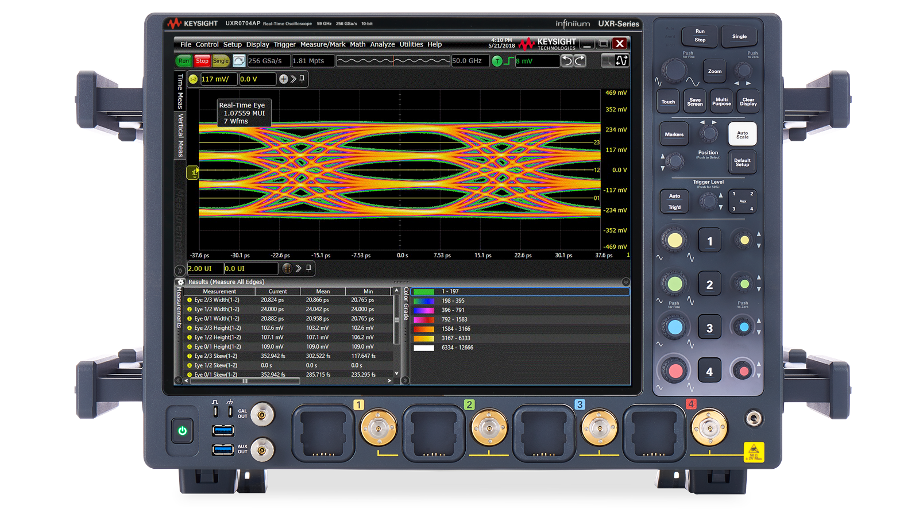The height and width of the screenshot is (517, 919).
Task: Open Results panel settings with the gear icon
Action: [x=180, y=282]
